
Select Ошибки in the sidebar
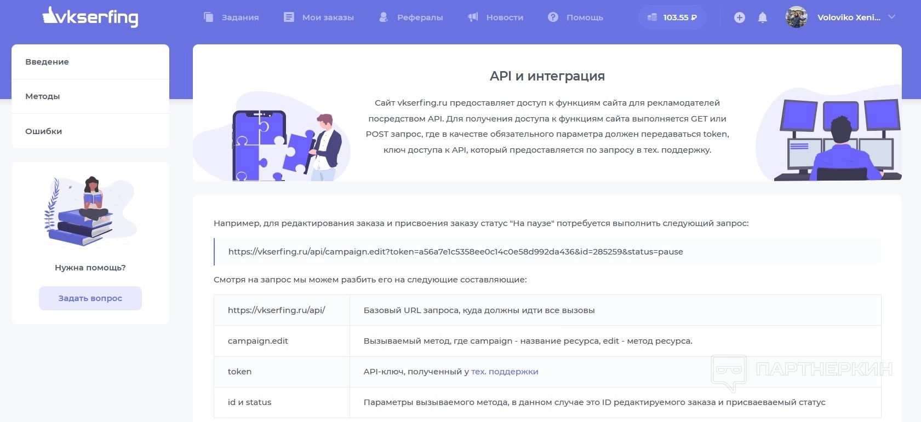(x=90, y=131)
